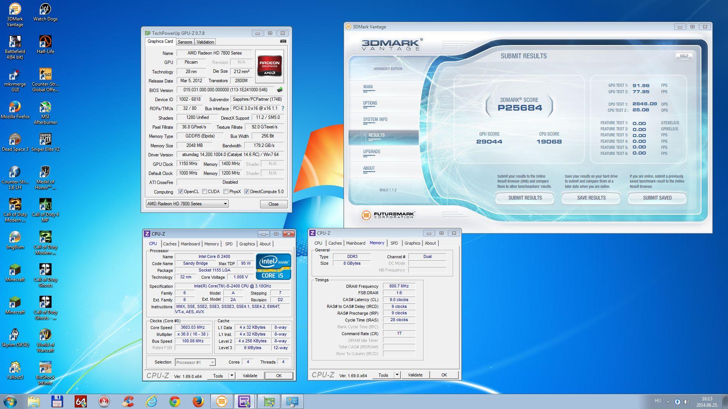Click the BIOS save chip icon
This screenshot has width=728, height=409.
click(280, 90)
